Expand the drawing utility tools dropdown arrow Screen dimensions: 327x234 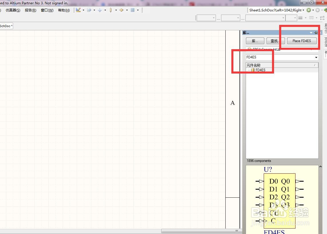point(83,10)
